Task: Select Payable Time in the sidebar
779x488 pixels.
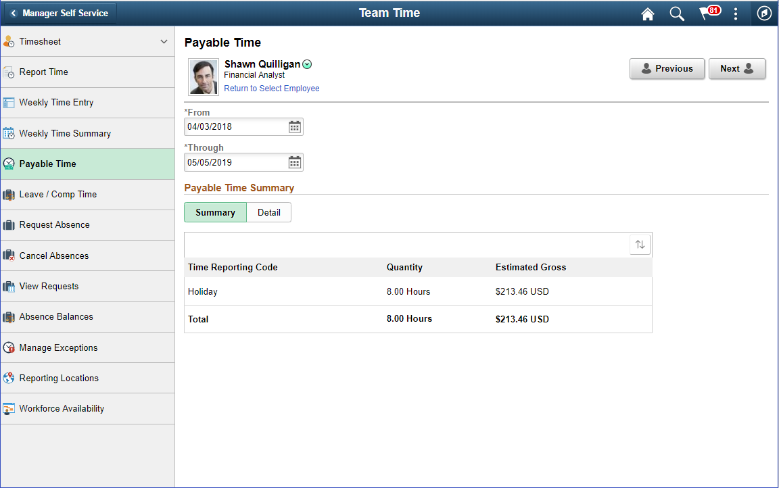Action: [x=87, y=164]
